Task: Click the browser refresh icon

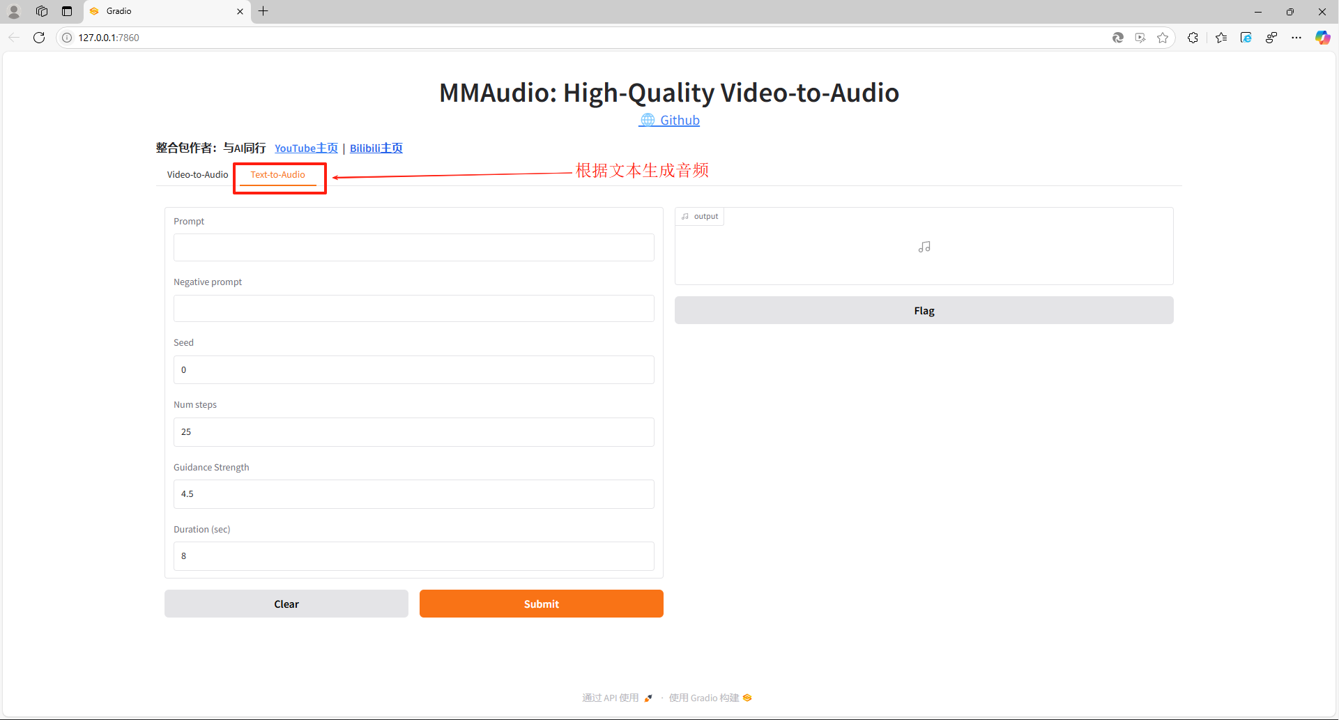Action: click(x=39, y=38)
